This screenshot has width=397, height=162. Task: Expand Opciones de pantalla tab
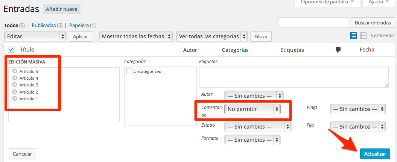[x=327, y=3]
